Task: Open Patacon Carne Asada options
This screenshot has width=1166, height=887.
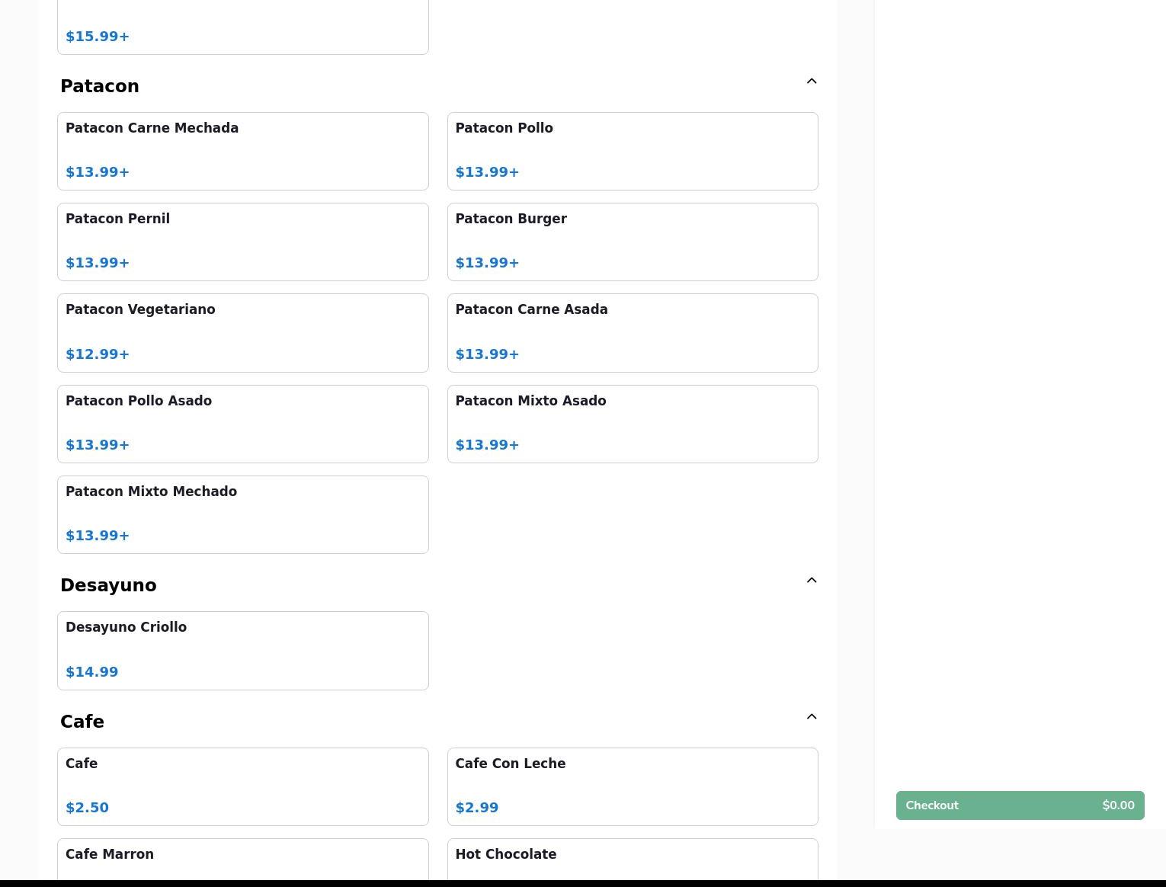Action: pyautogui.click(x=632, y=332)
